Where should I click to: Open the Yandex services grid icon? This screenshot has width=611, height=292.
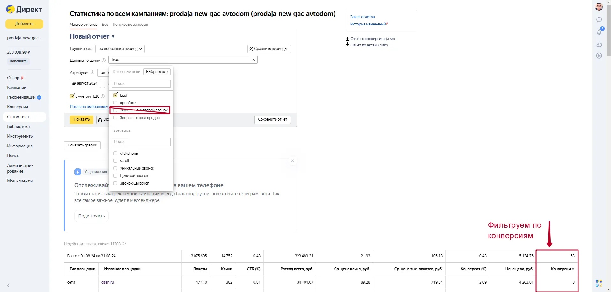point(599,283)
